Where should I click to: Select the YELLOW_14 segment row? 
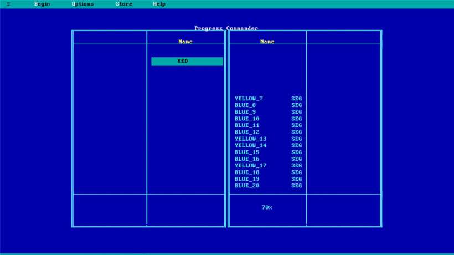[x=250, y=145]
